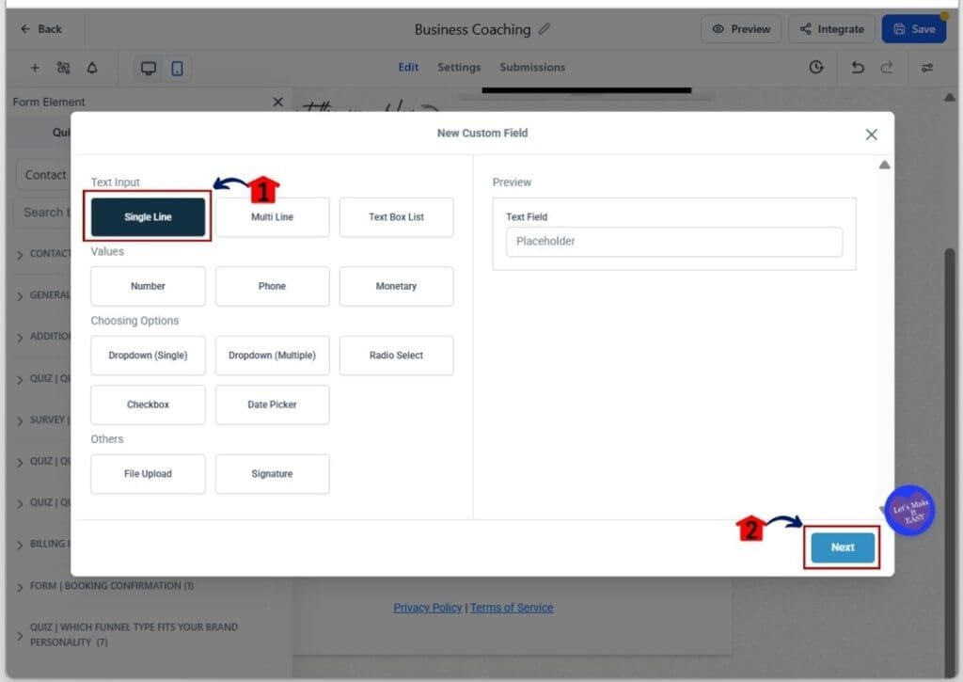Open advanced options via the sliders icon
Image resolution: width=963 pixels, height=682 pixels.
click(x=927, y=68)
